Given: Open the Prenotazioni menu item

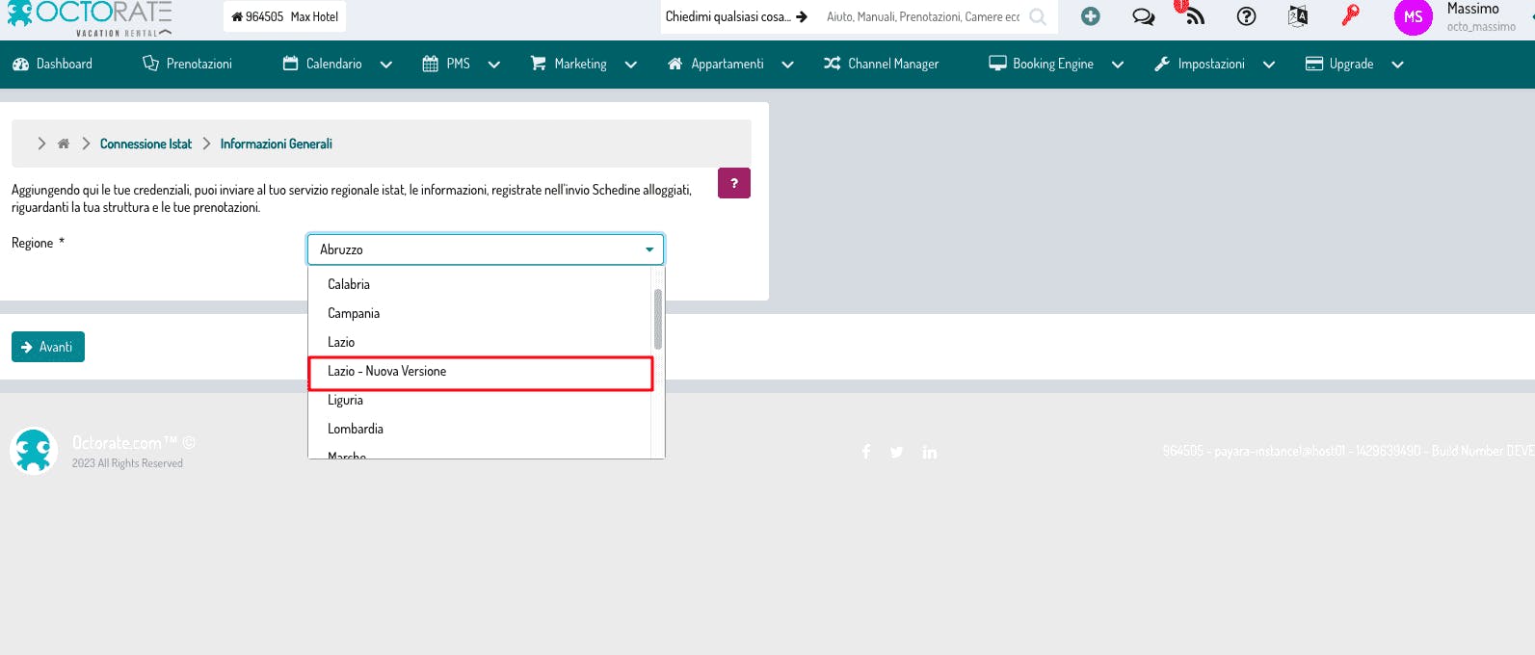Looking at the screenshot, I should pyautogui.click(x=187, y=64).
